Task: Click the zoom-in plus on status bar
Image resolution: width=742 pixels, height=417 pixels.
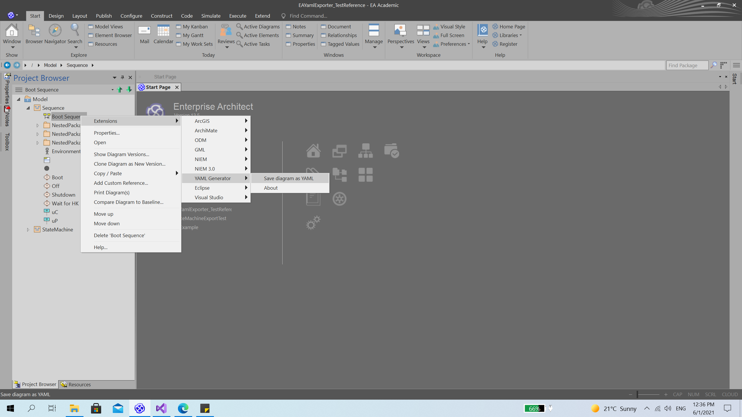Action: coord(666,394)
